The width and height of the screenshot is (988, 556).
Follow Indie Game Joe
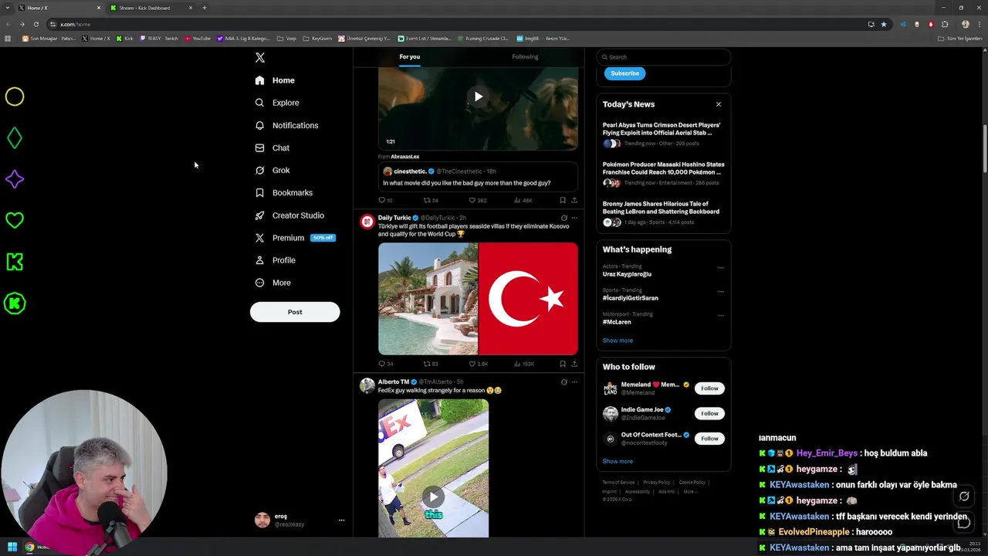[x=709, y=413]
